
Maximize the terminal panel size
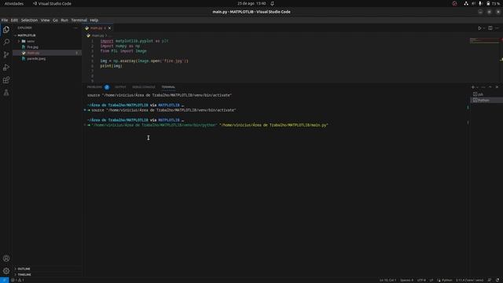(x=490, y=87)
